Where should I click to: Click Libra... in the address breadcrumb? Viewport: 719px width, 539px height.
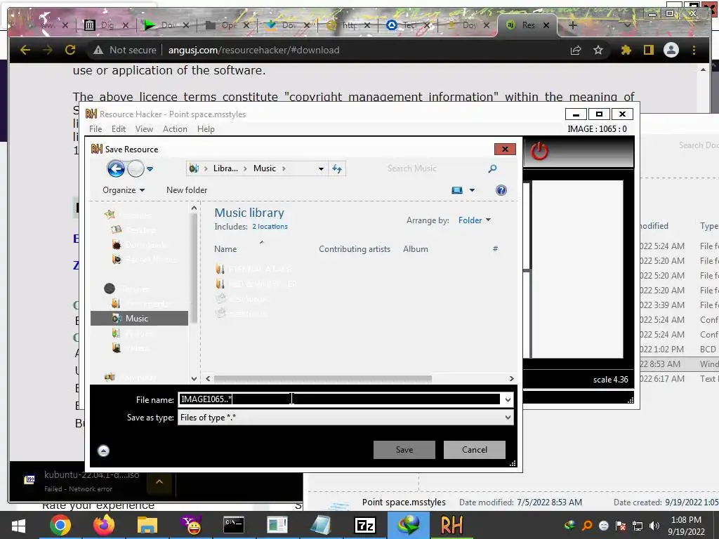coord(225,168)
